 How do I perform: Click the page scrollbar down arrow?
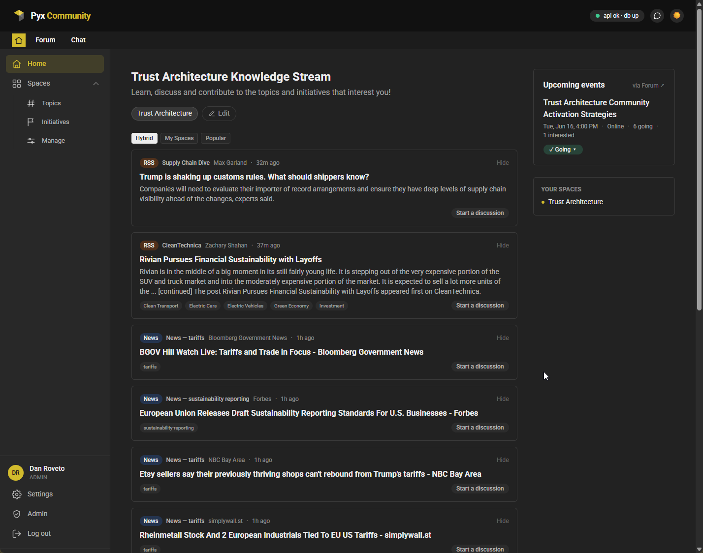click(x=699, y=549)
